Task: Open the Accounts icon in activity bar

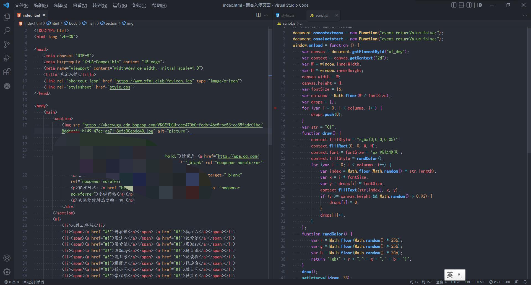Action: coord(7,258)
